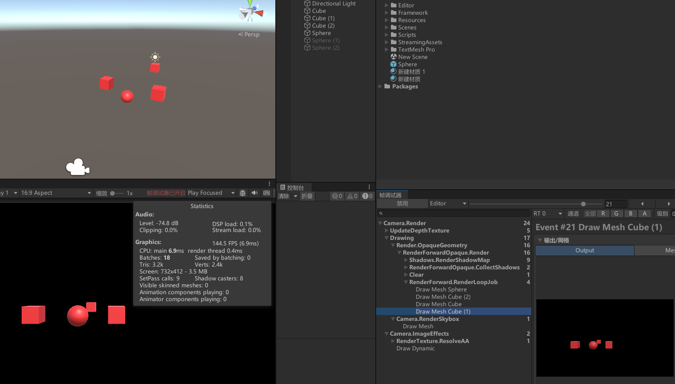The image size is (675, 384).
Task: Toggle the G channel button
Action: point(617,214)
